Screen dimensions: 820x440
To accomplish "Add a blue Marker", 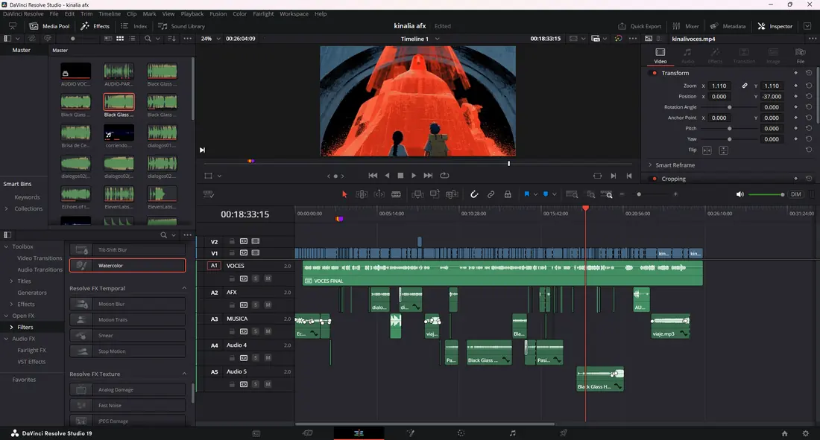I will coord(546,194).
